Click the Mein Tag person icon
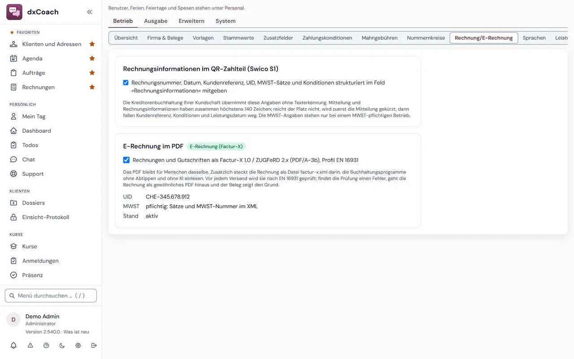 (13, 116)
